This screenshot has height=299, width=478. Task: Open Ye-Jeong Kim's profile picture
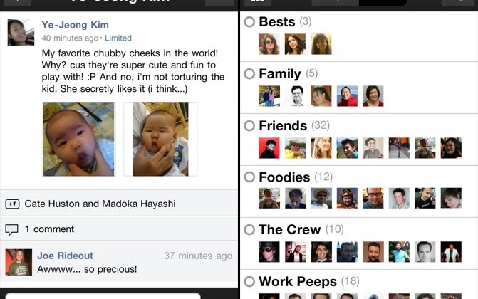pyautogui.click(x=21, y=32)
